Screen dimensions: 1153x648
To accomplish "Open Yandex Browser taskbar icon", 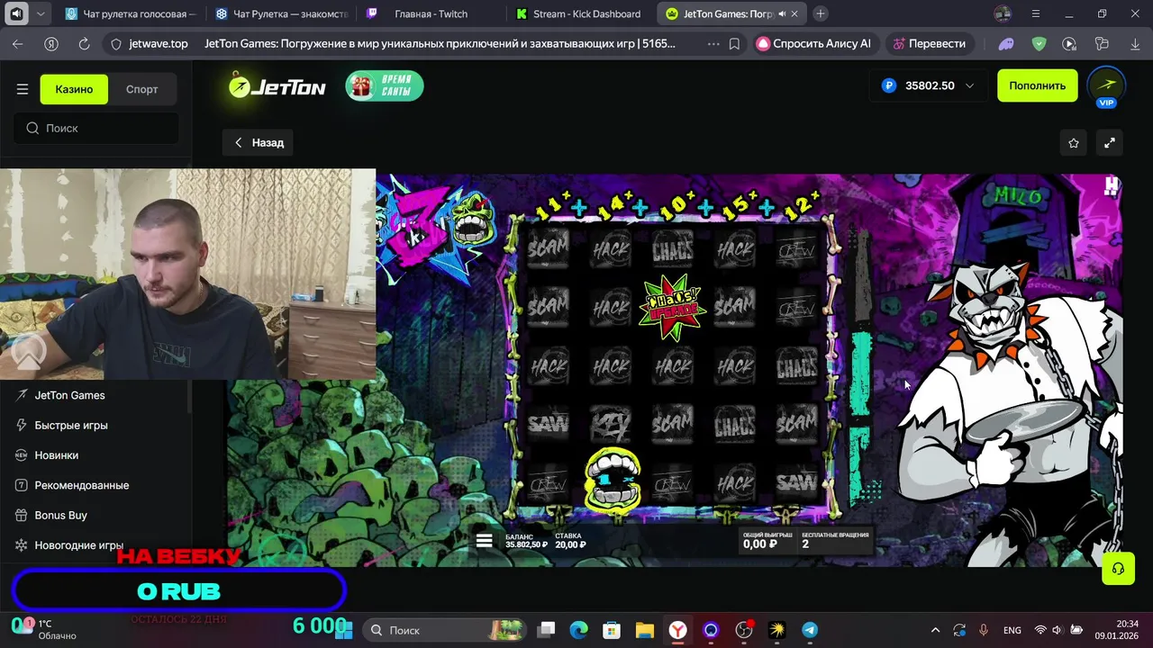I will [677, 630].
